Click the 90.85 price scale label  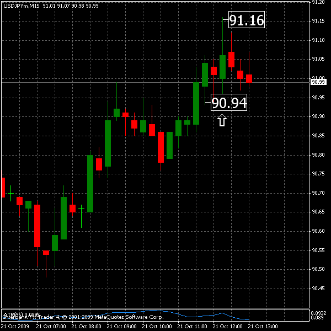(318, 136)
